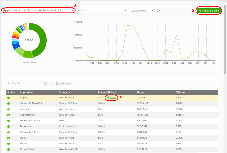
Task: Click the status icon for Zoom Video
Action: click(x=9, y=150)
